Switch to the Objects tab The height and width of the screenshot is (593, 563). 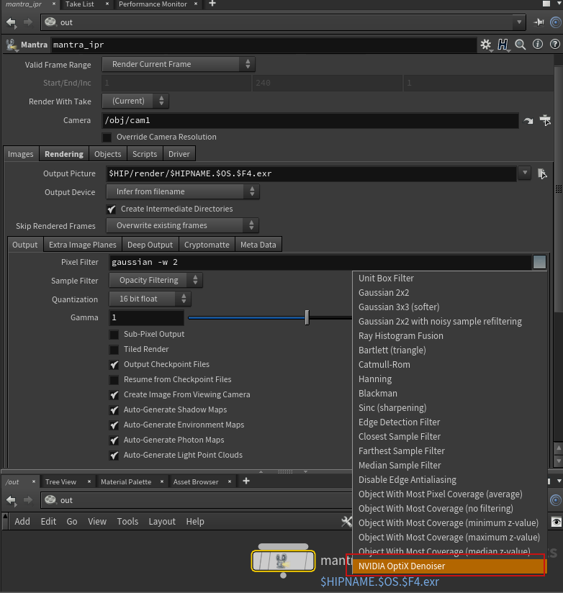[x=108, y=154]
